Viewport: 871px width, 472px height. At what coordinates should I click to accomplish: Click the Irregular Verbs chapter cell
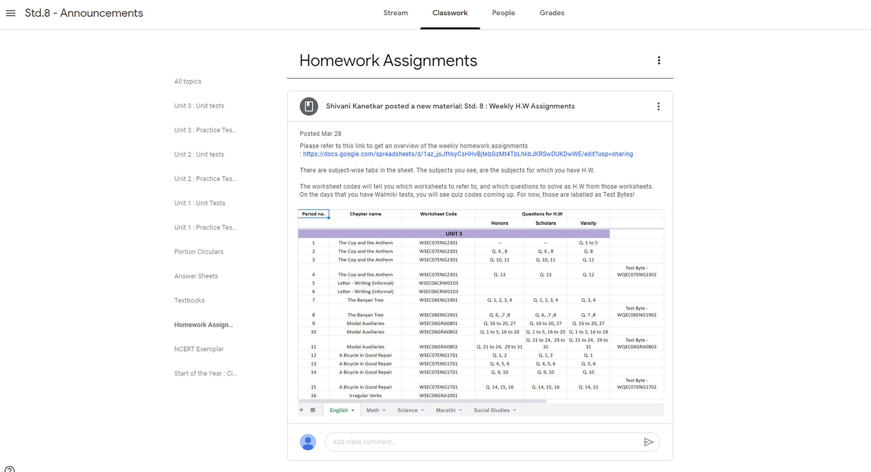tap(365, 396)
